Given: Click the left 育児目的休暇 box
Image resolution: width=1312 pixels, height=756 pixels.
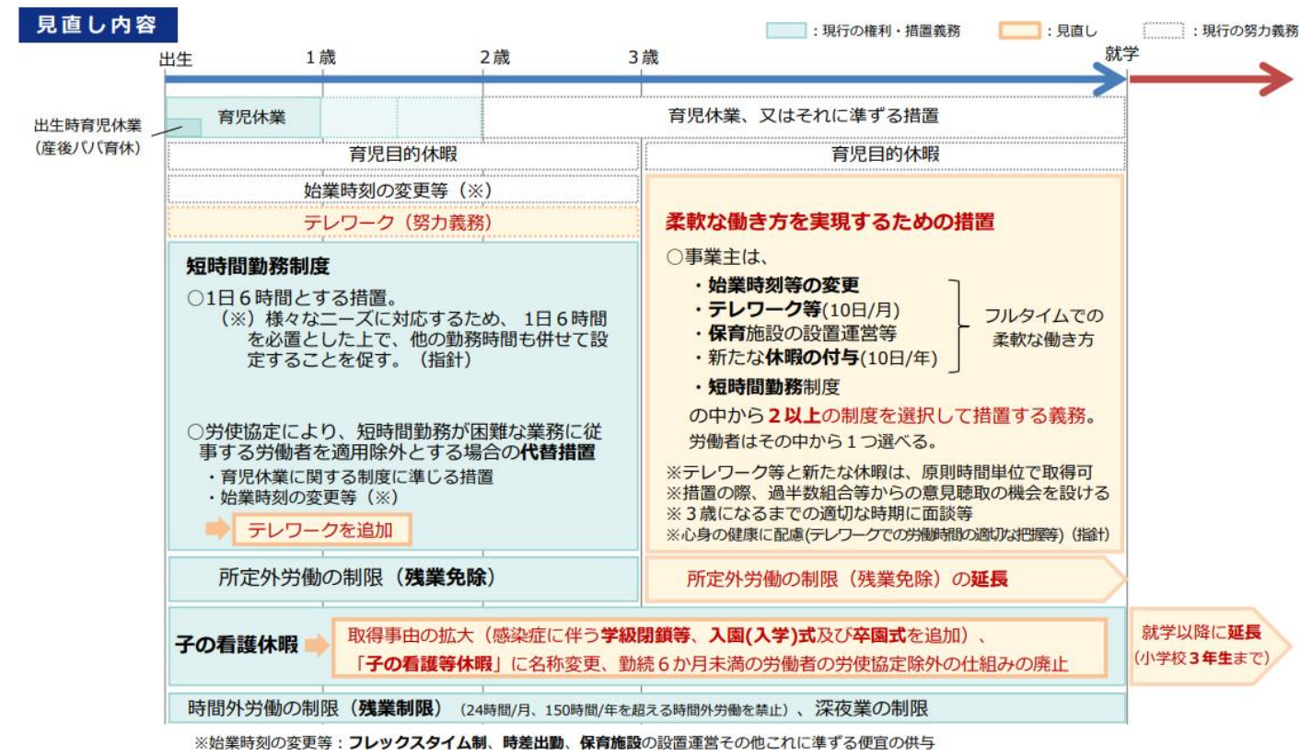Looking at the screenshot, I should (402, 155).
